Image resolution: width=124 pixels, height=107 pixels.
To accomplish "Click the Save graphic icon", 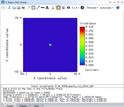I will [19, 8].
